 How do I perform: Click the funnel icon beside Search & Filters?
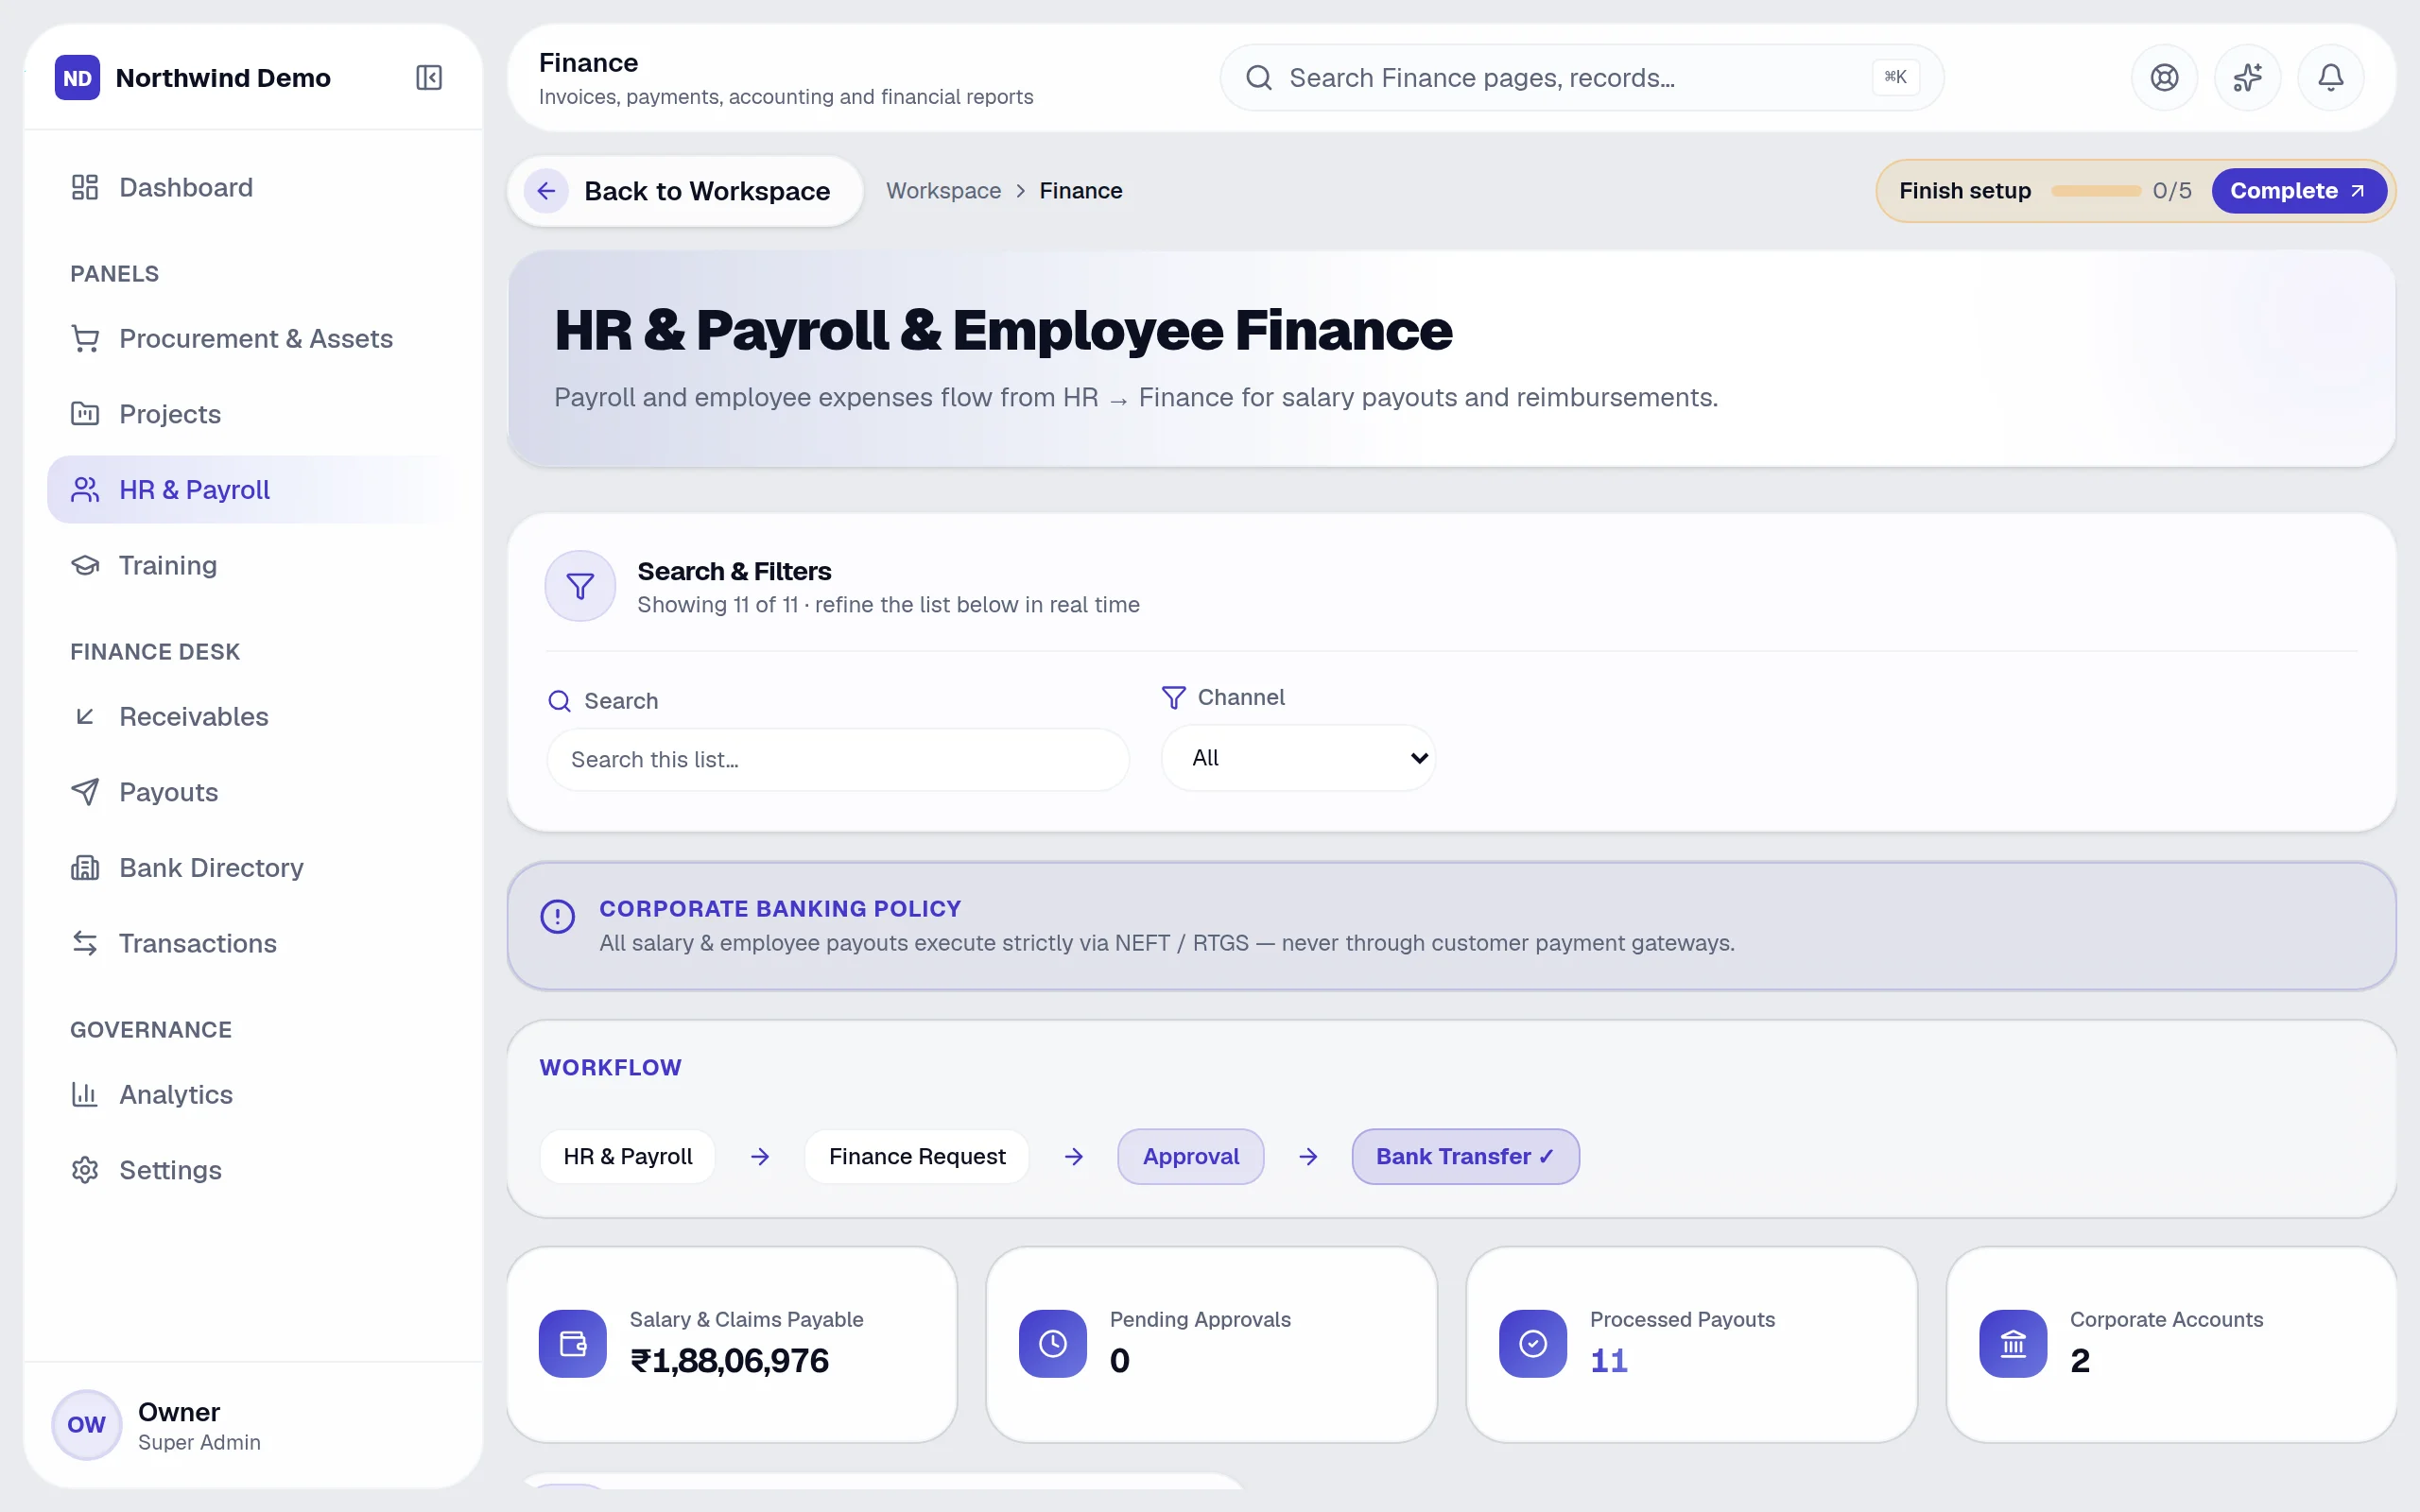click(x=580, y=586)
